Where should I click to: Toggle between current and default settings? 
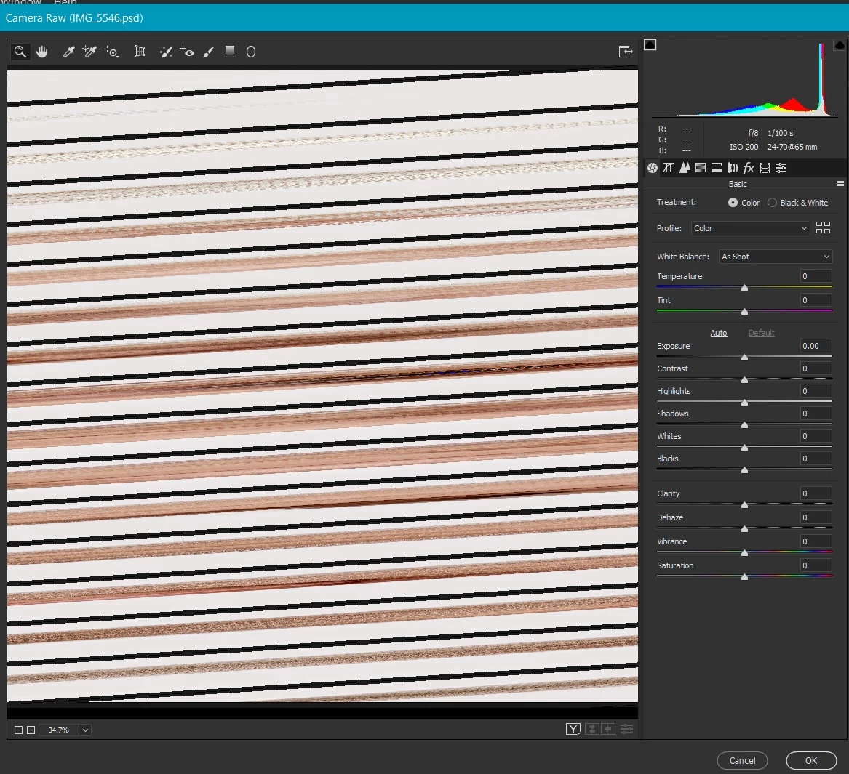626,729
